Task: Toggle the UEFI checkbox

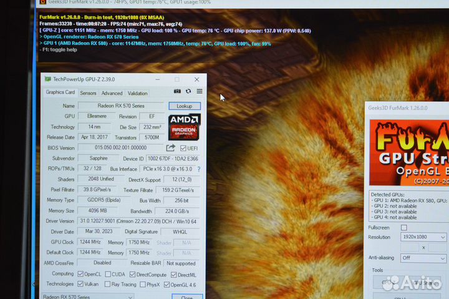Action: 183,148
